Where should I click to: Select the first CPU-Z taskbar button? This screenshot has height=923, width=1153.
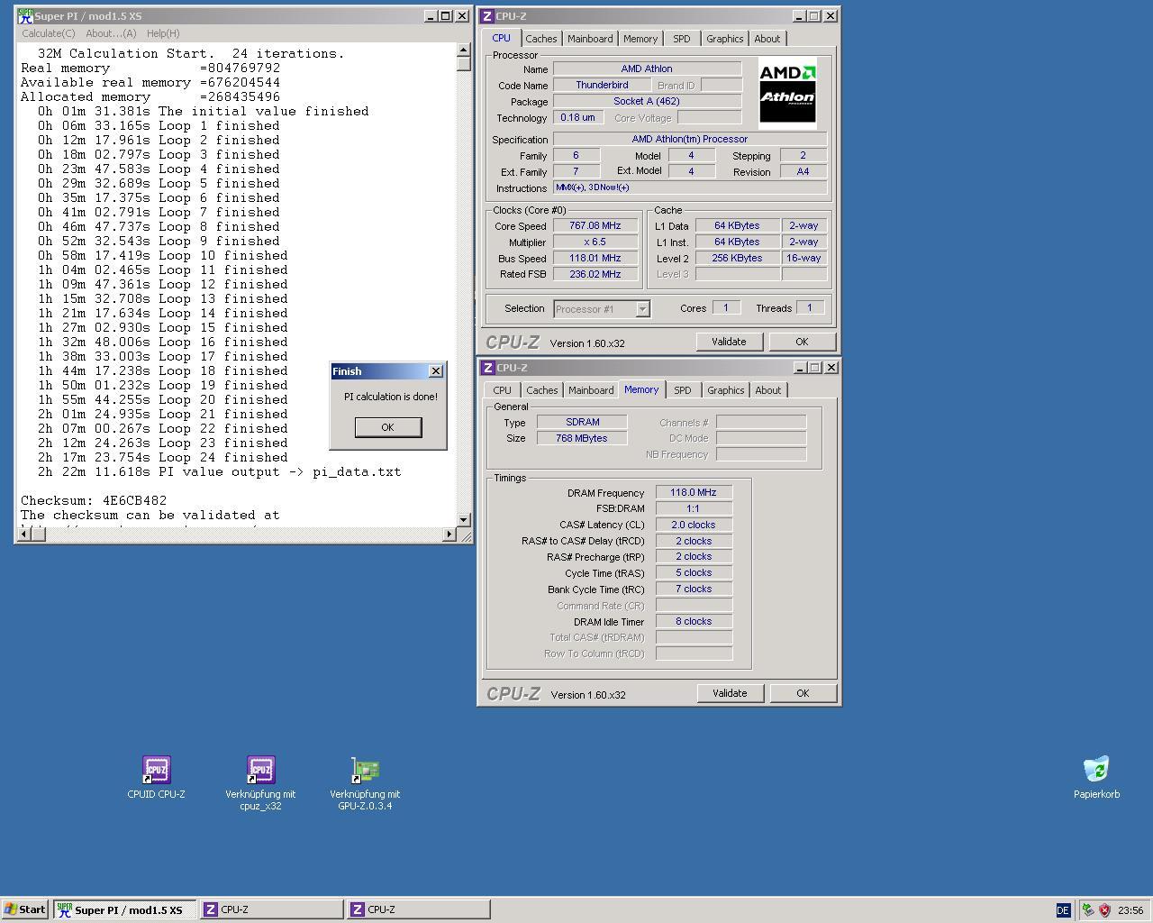tap(271, 909)
